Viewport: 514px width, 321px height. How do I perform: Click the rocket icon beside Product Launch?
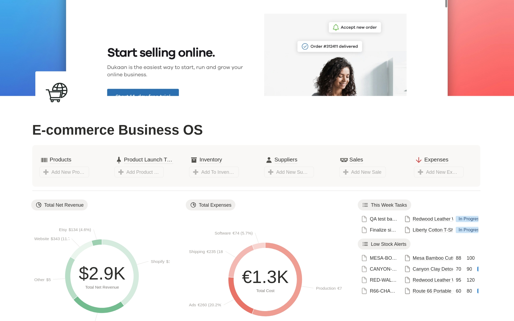119,160
